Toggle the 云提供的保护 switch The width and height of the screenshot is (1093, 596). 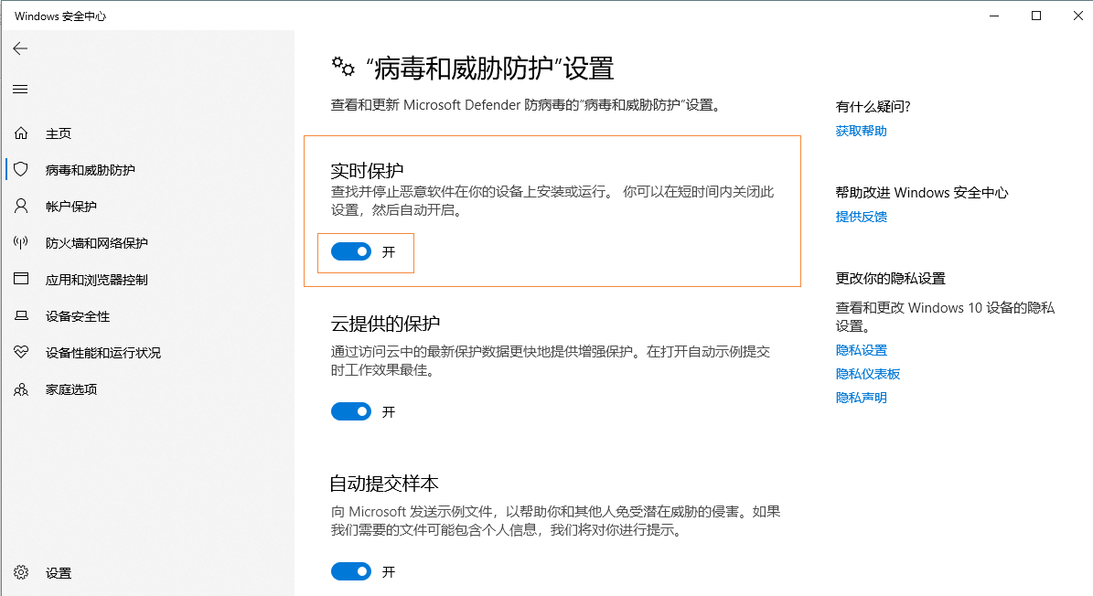[350, 412]
